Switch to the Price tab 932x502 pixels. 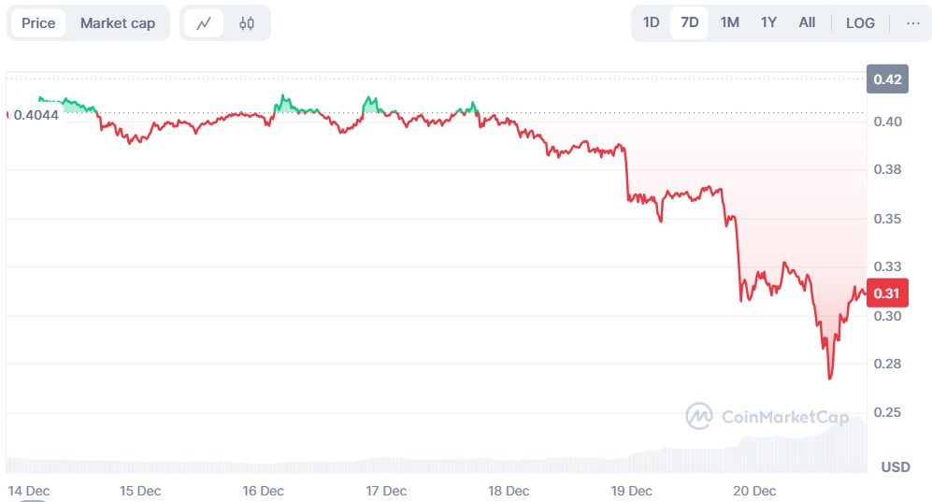click(x=38, y=23)
